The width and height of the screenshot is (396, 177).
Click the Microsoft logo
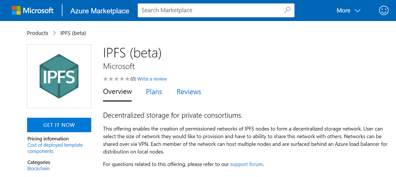click(x=33, y=11)
